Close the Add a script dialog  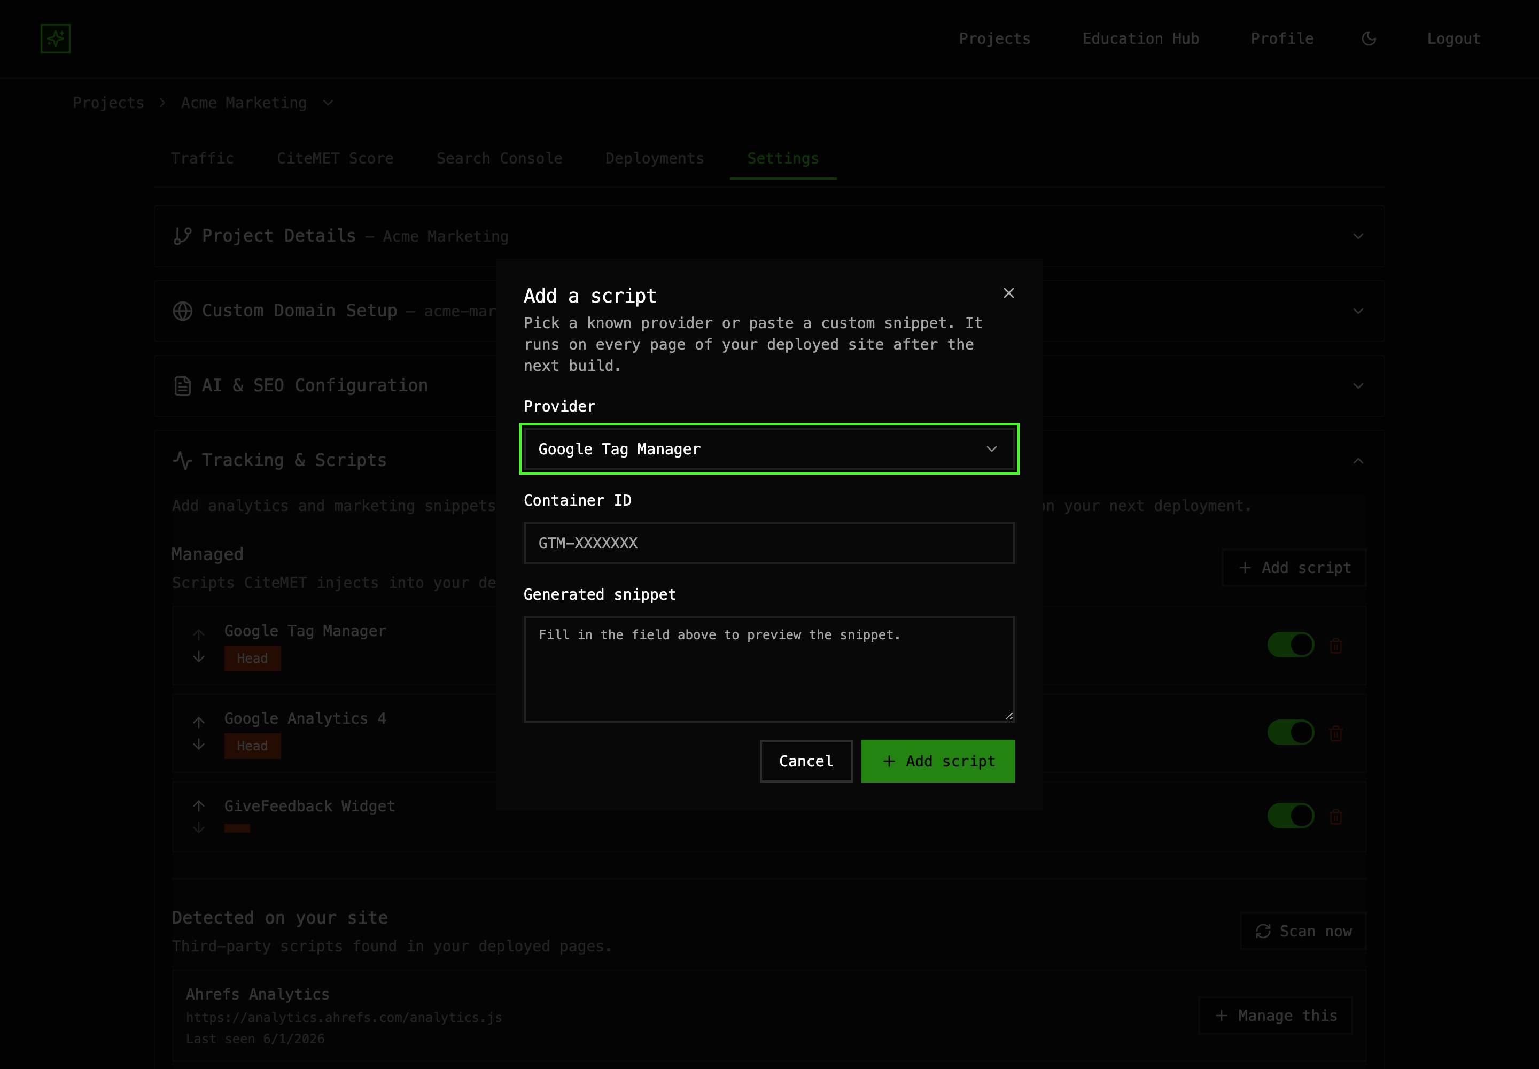(1008, 293)
